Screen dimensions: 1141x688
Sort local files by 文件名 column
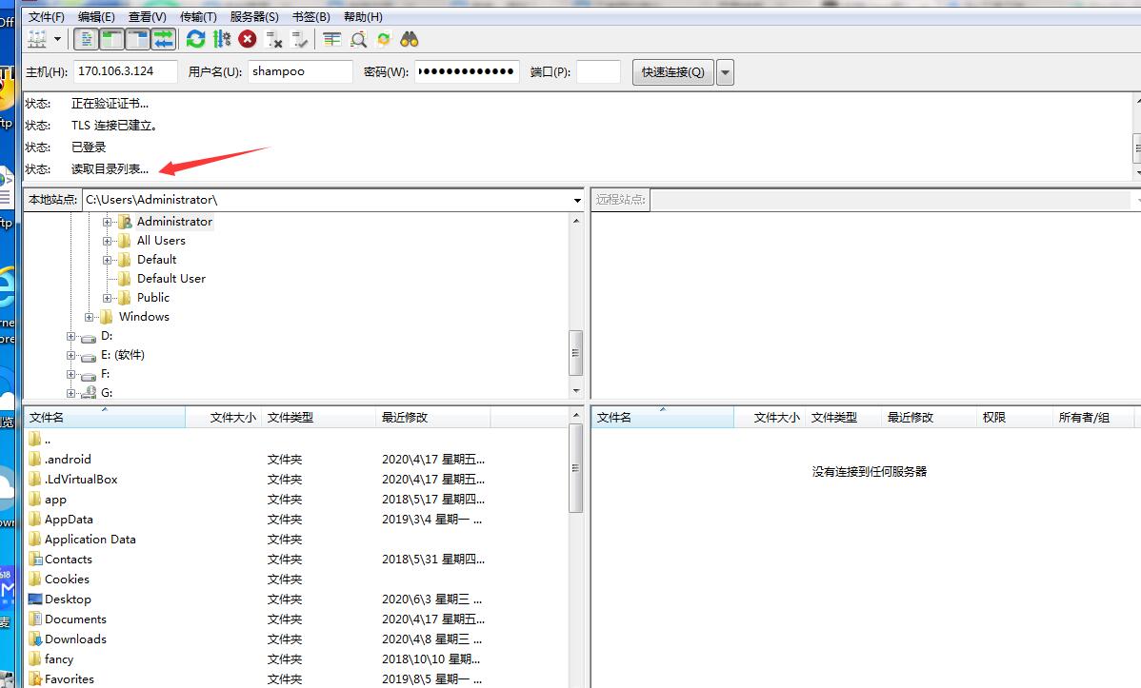coord(105,418)
